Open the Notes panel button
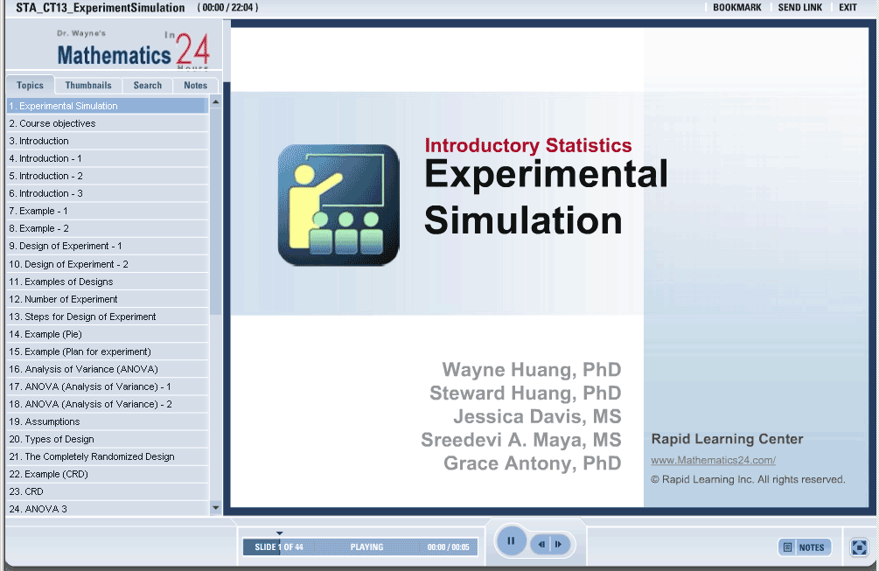This screenshot has height=571, width=879. click(x=804, y=547)
